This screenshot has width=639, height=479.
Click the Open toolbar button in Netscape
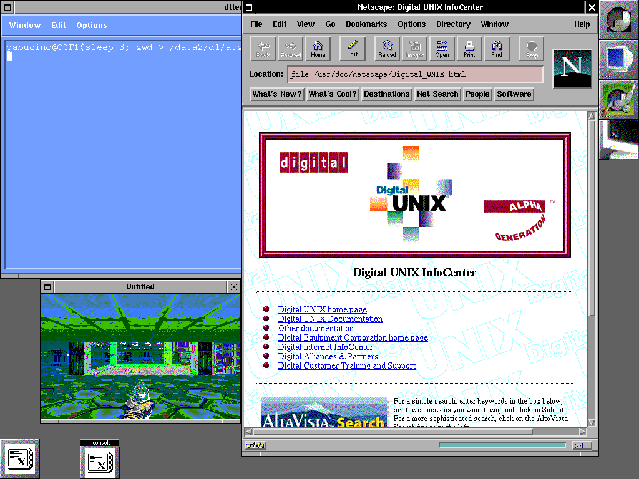click(x=442, y=49)
